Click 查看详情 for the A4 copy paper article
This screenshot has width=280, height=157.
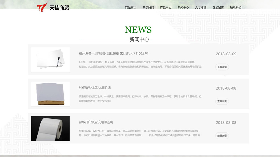tap(222, 101)
